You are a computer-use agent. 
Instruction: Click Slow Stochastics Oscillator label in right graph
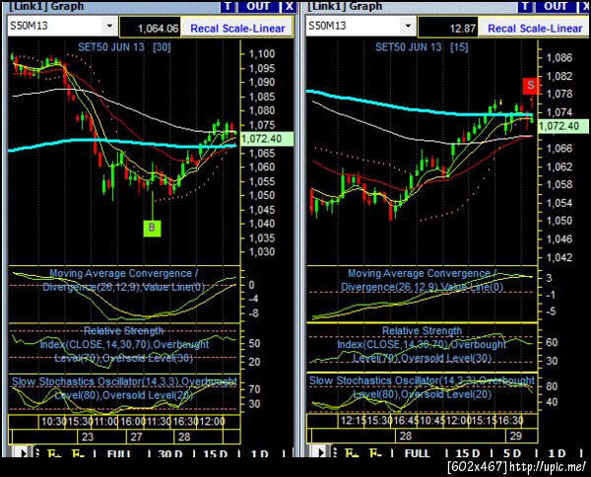point(422,387)
